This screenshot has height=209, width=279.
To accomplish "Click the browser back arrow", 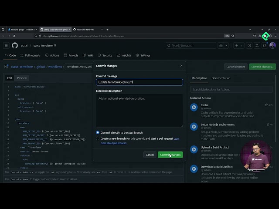I will (3, 36).
